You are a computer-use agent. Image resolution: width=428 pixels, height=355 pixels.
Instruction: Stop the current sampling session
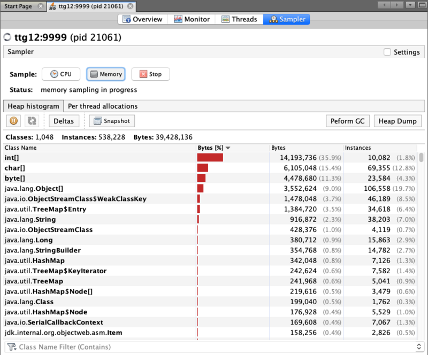click(x=150, y=74)
